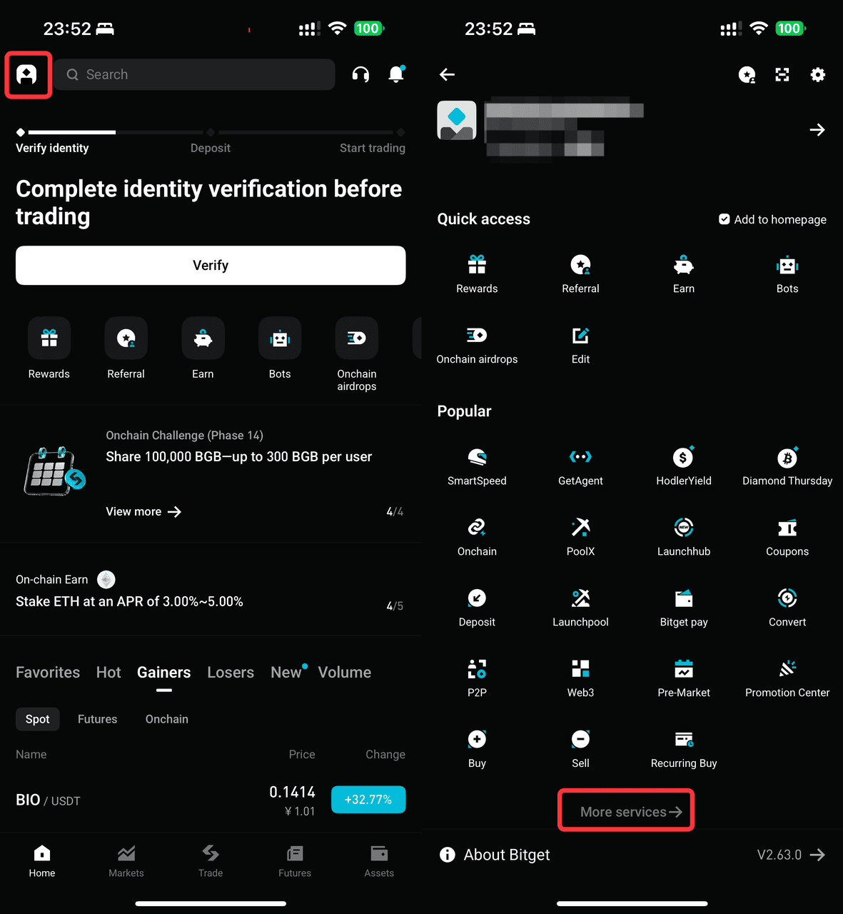
Task: Edit the Quick access shortcuts
Action: [x=581, y=344]
